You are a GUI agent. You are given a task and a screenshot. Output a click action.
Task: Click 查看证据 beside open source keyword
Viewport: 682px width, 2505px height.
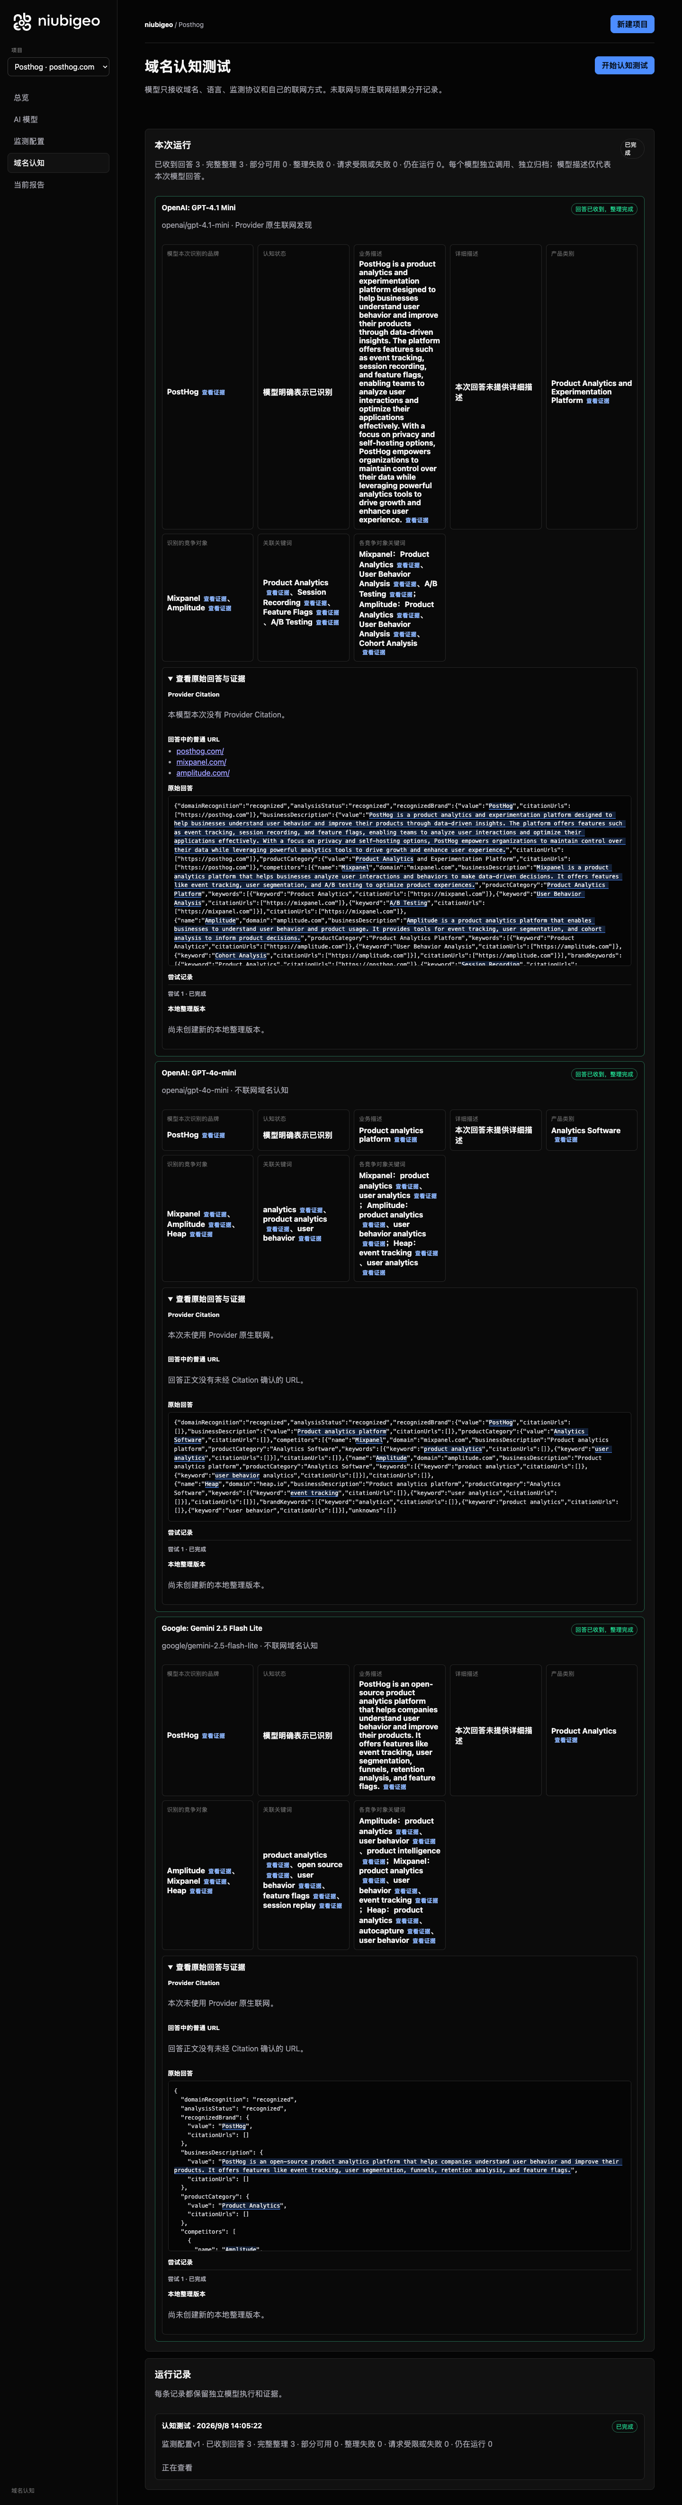point(278,1875)
